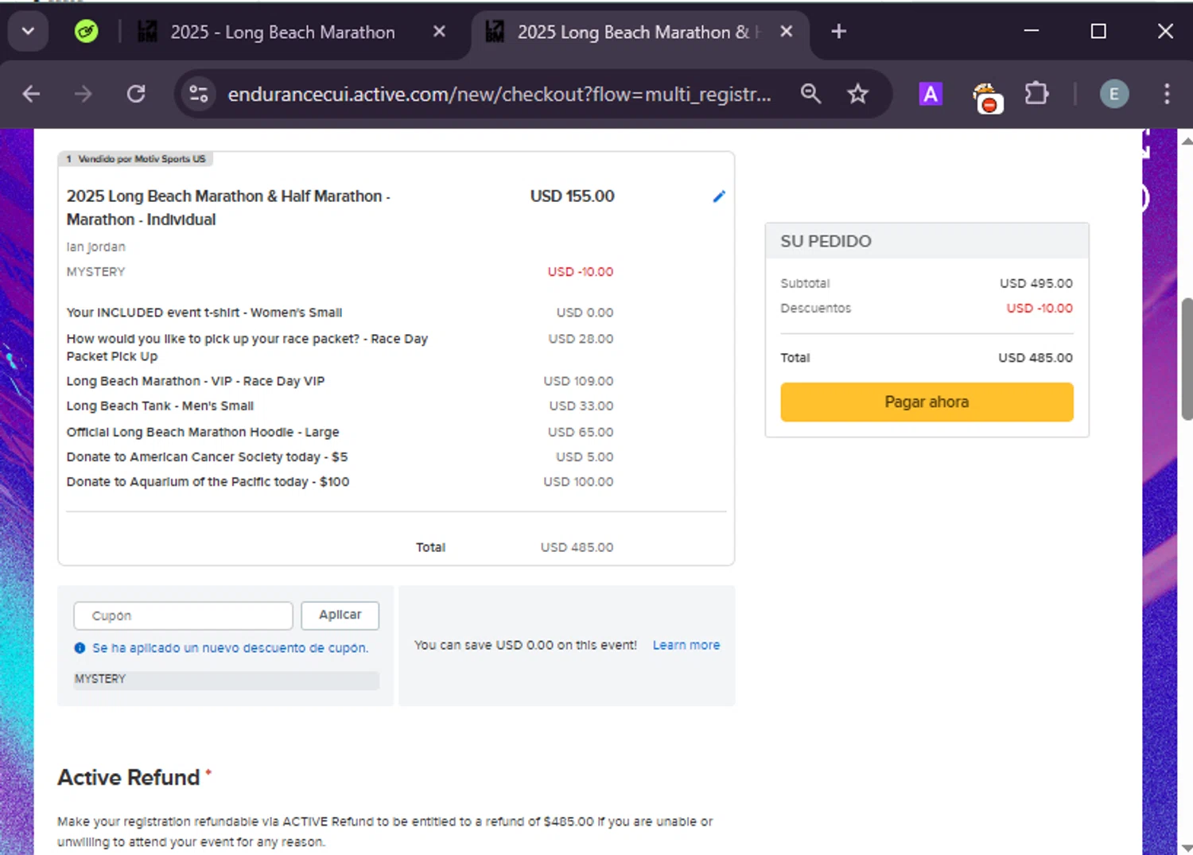Close the '2025 - Long Beach Marathon' tab
1193x855 pixels.
[x=439, y=32]
